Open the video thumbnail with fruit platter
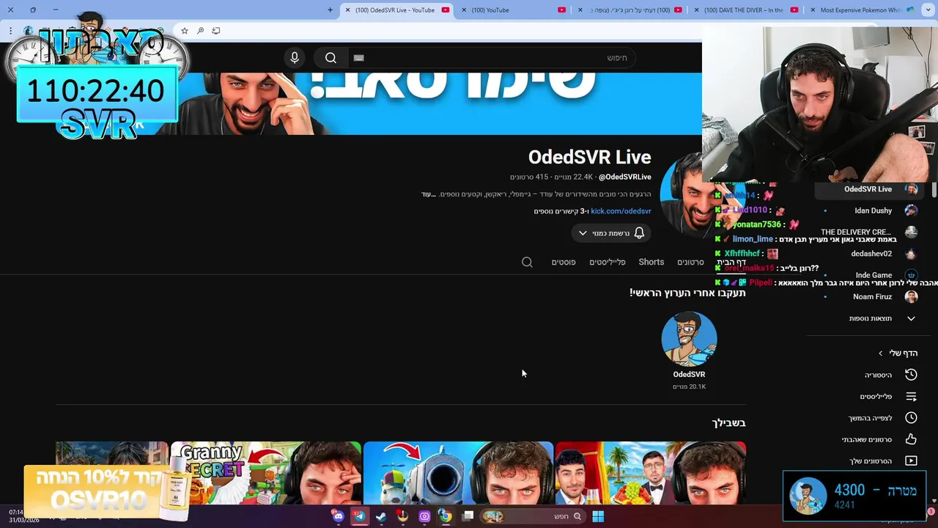 (x=651, y=473)
